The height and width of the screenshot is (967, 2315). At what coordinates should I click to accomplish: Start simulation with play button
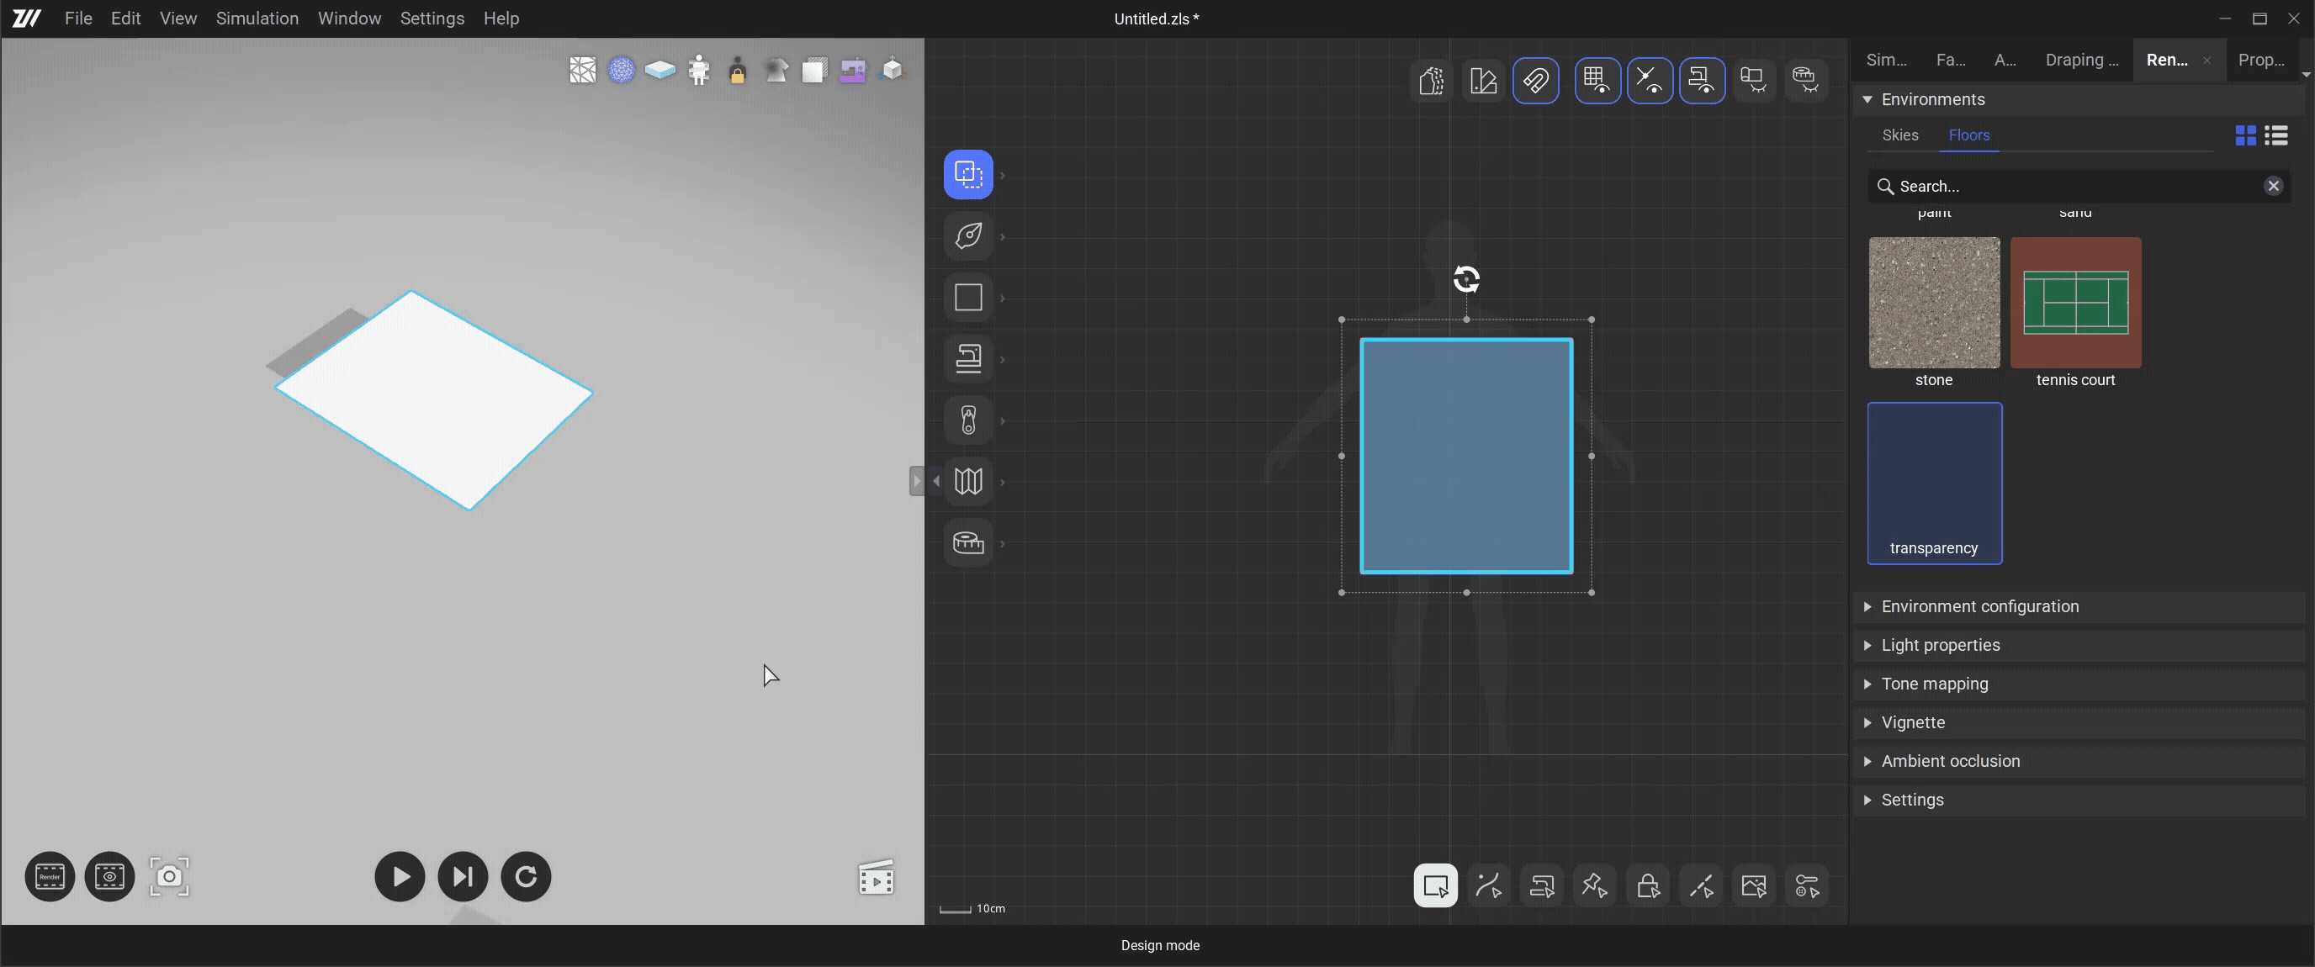point(400,876)
